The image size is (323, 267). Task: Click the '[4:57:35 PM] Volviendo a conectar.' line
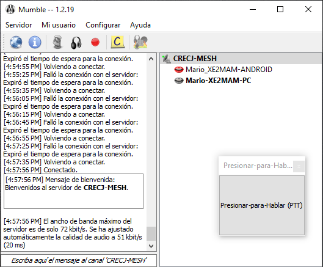point(54,162)
